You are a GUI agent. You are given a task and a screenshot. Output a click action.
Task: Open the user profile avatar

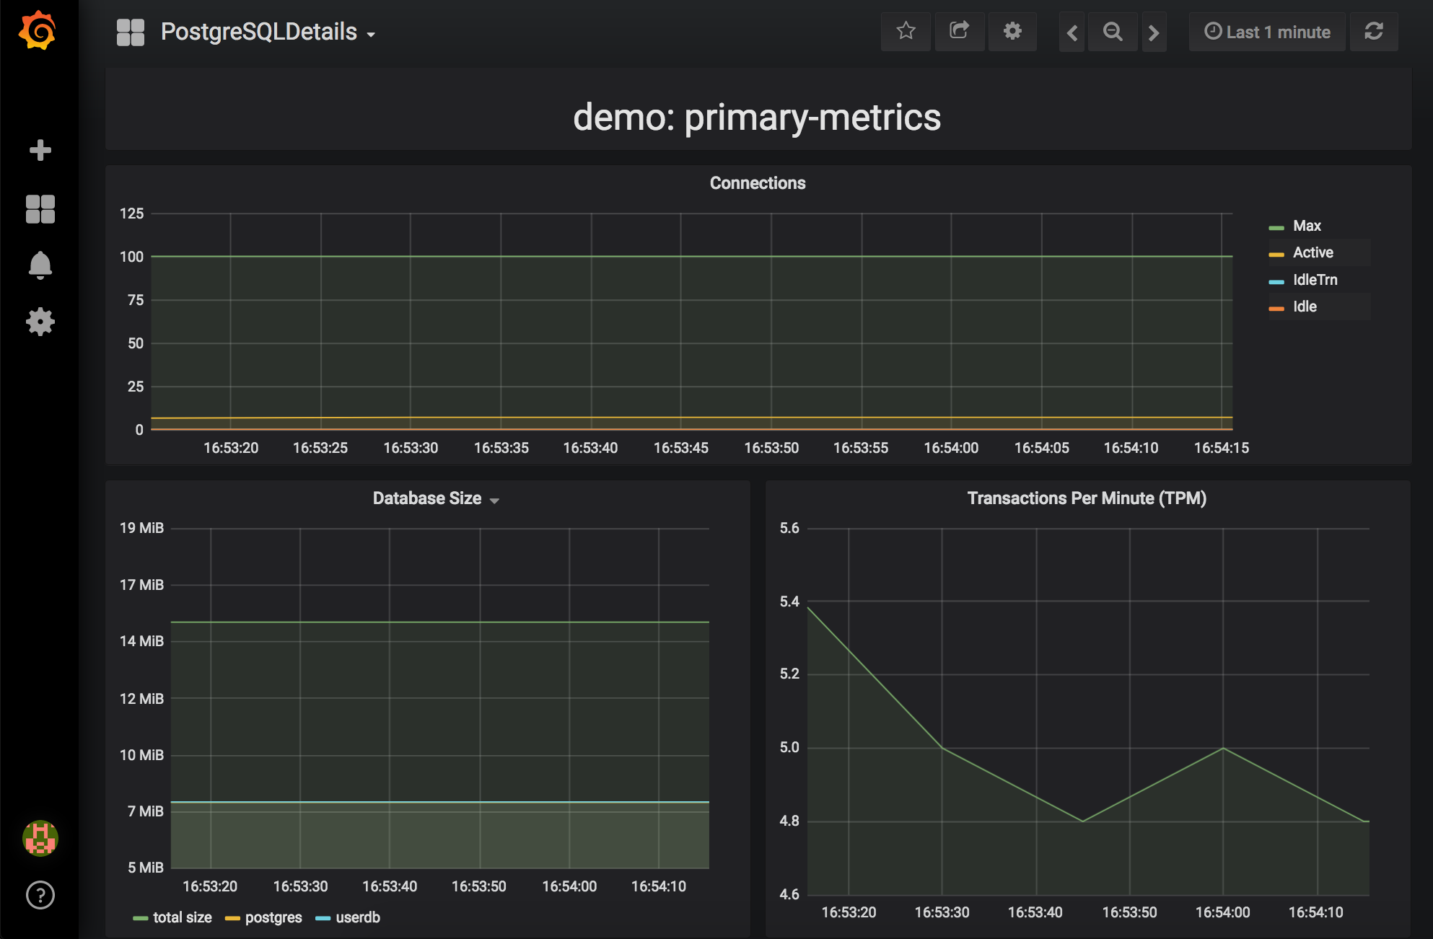click(40, 838)
